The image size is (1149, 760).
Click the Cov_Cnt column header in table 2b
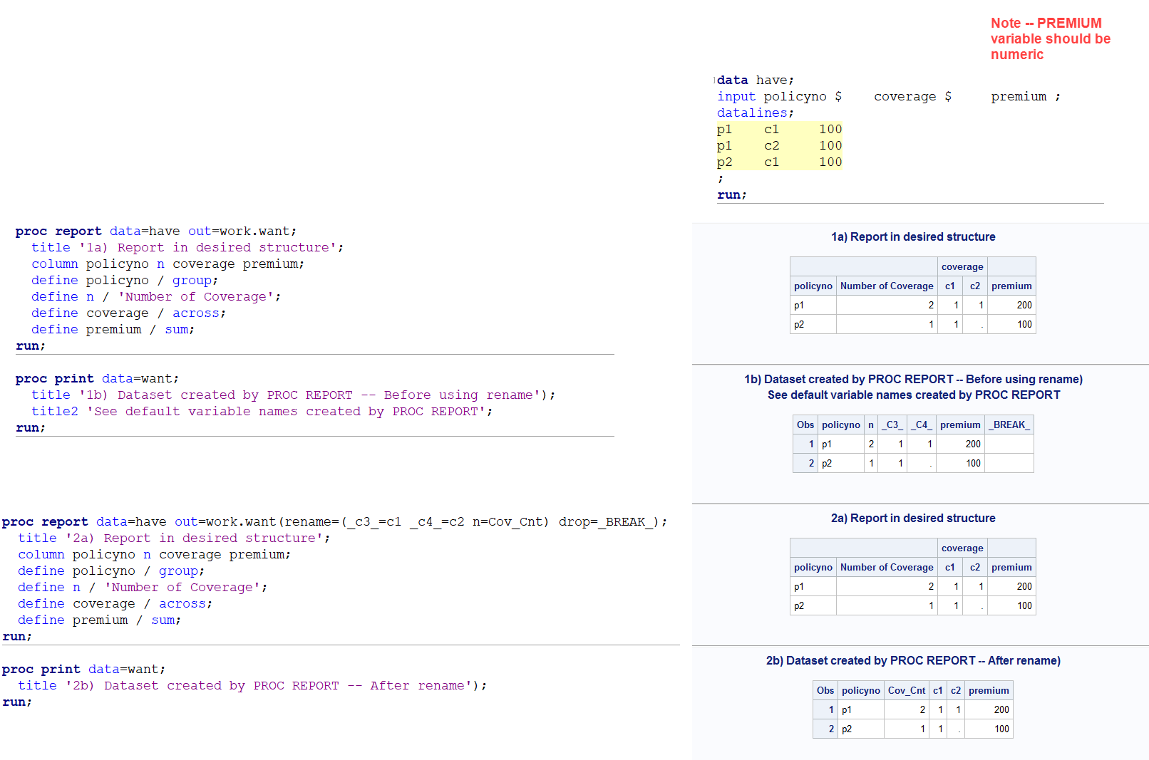(x=907, y=690)
